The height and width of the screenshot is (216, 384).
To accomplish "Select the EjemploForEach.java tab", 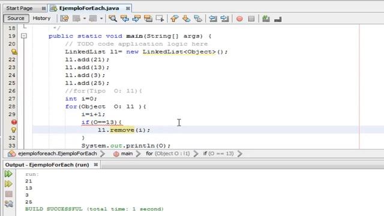I will click(89, 8).
